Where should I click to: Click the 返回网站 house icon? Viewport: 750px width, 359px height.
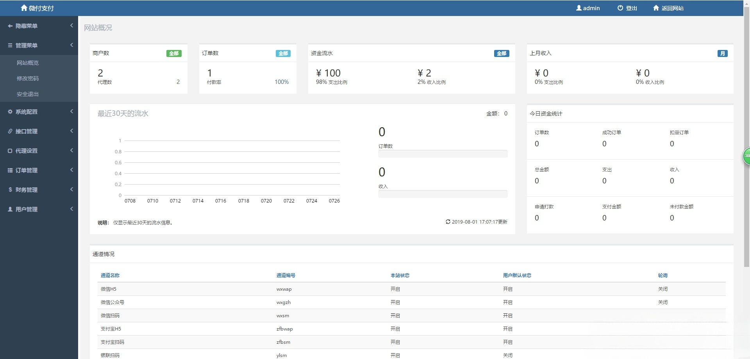point(656,8)
